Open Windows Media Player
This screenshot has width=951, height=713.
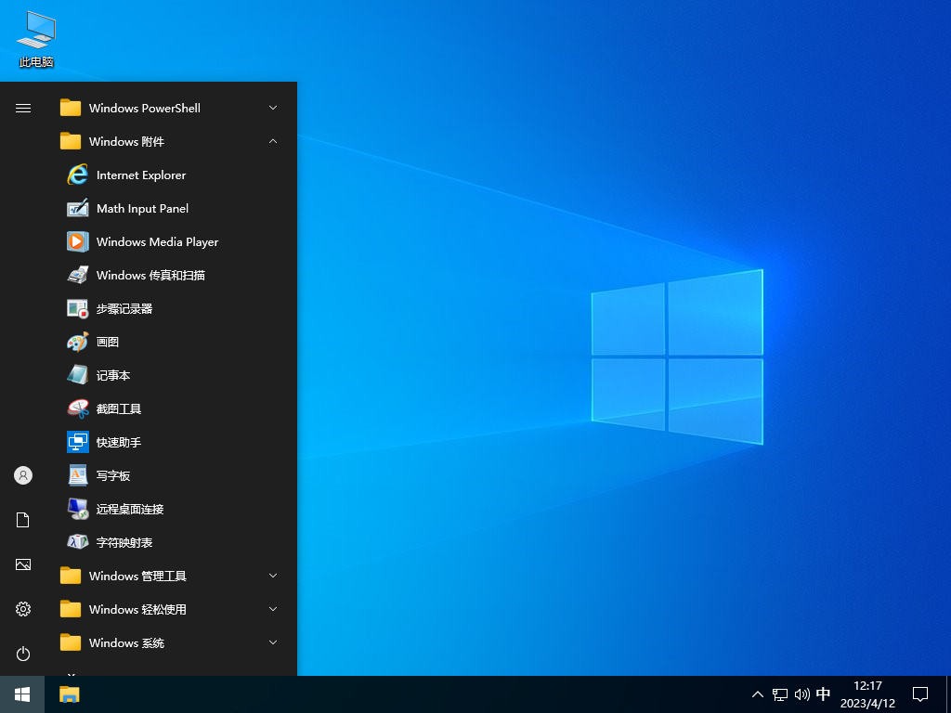(x=157, y=241)
